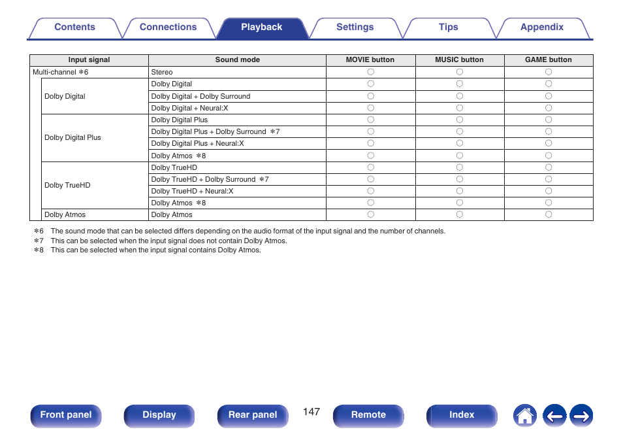Click the MOVIE circle in Stereo row
Viewport: 623px width, 440px height.
371,72
